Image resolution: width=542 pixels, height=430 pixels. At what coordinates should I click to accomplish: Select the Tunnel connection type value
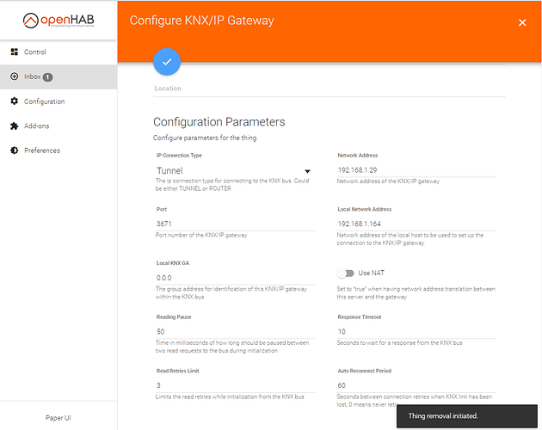click(x=169, y=171)
